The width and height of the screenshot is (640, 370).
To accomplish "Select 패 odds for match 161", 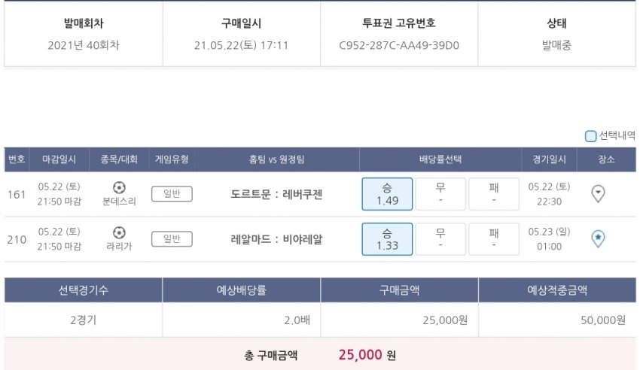I will tap(494, 194).
